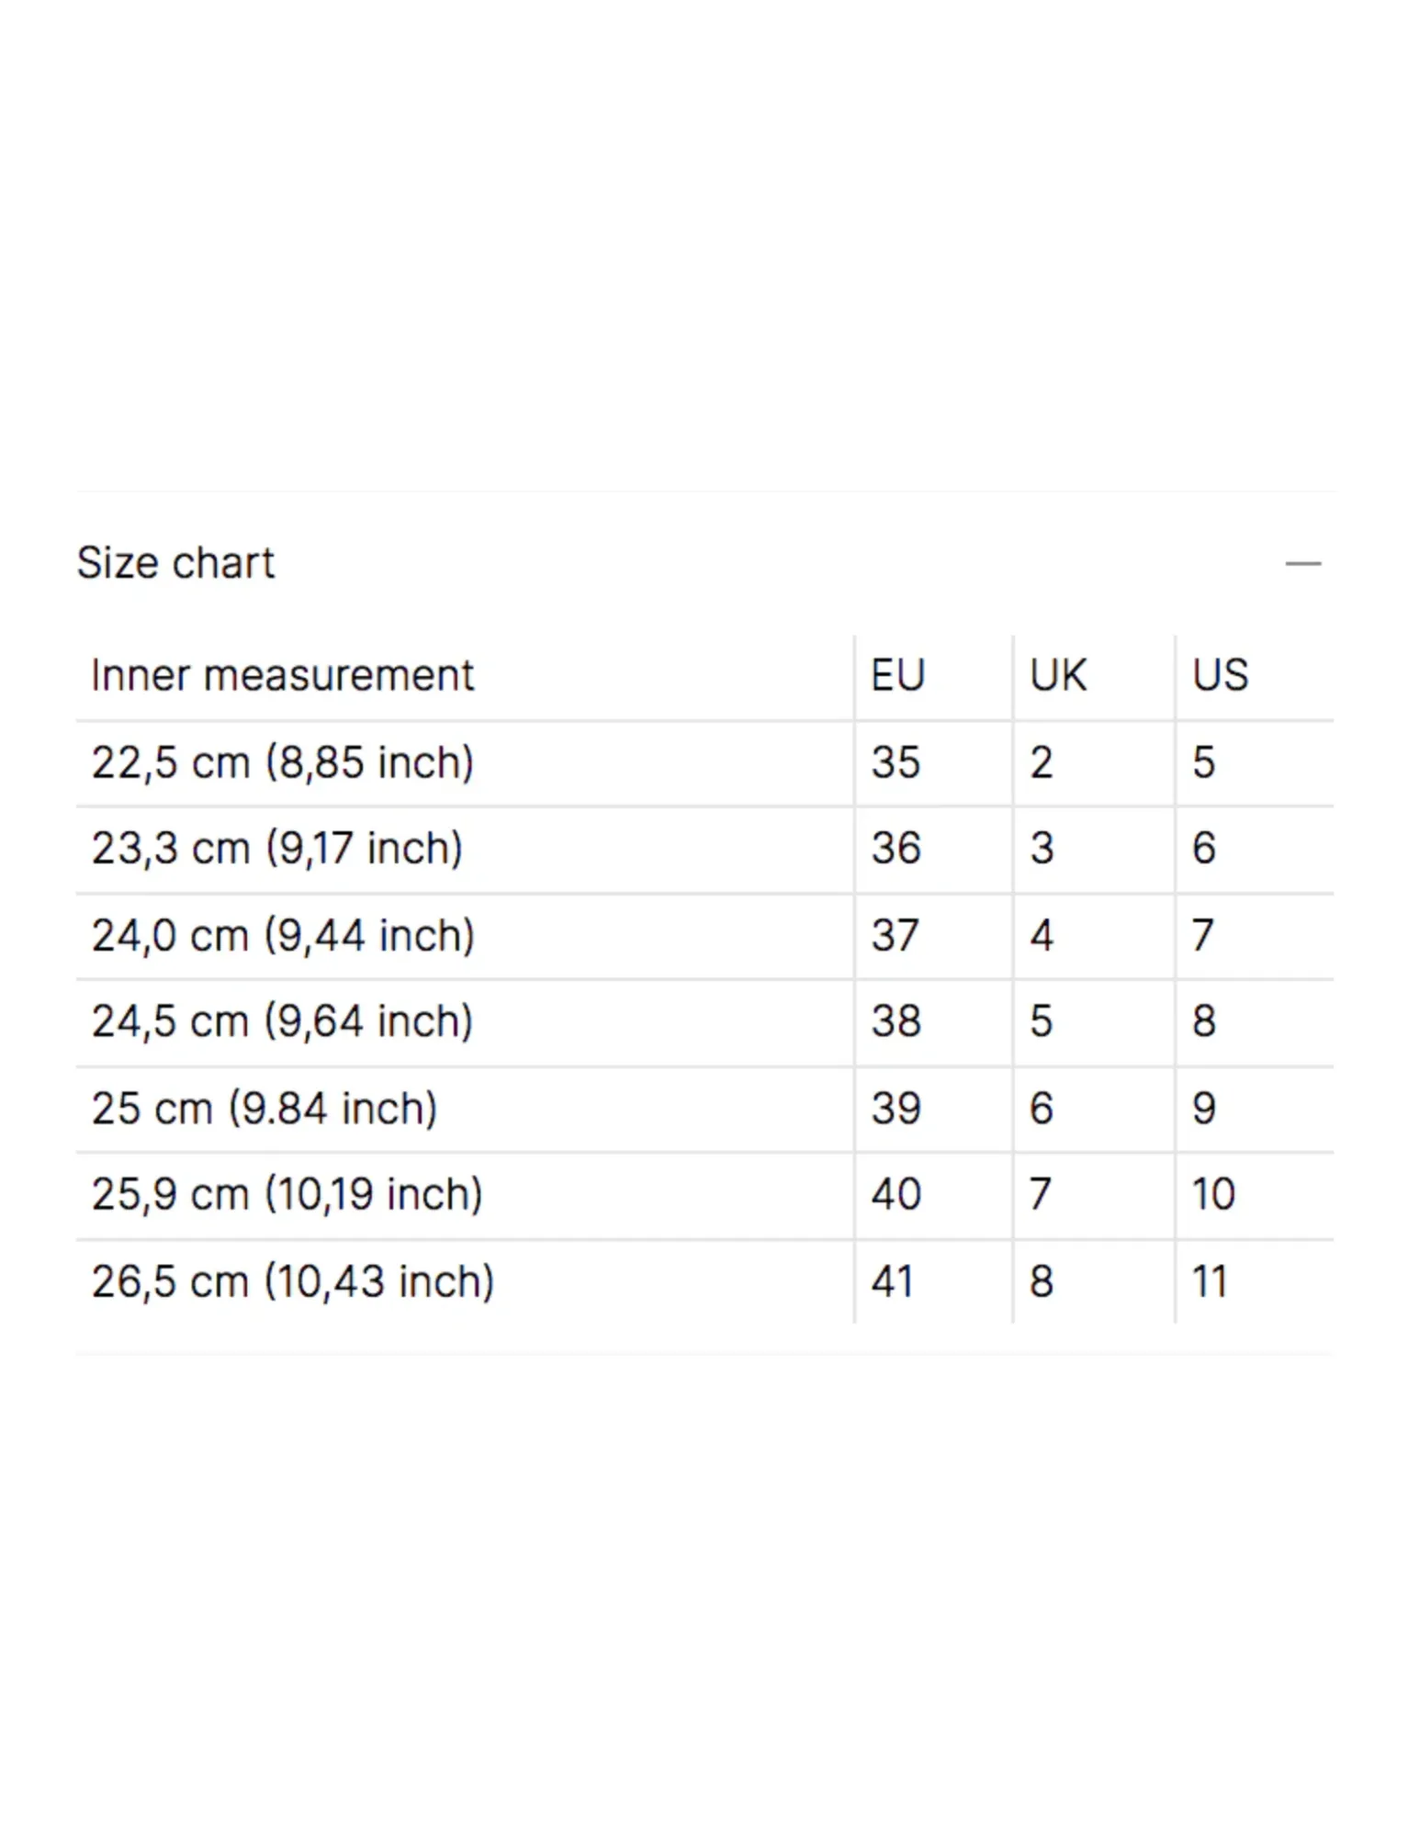Collapse the Size chart section with minus icon
Screen dimensions: 1419x1837
[x=1302, y=563]
